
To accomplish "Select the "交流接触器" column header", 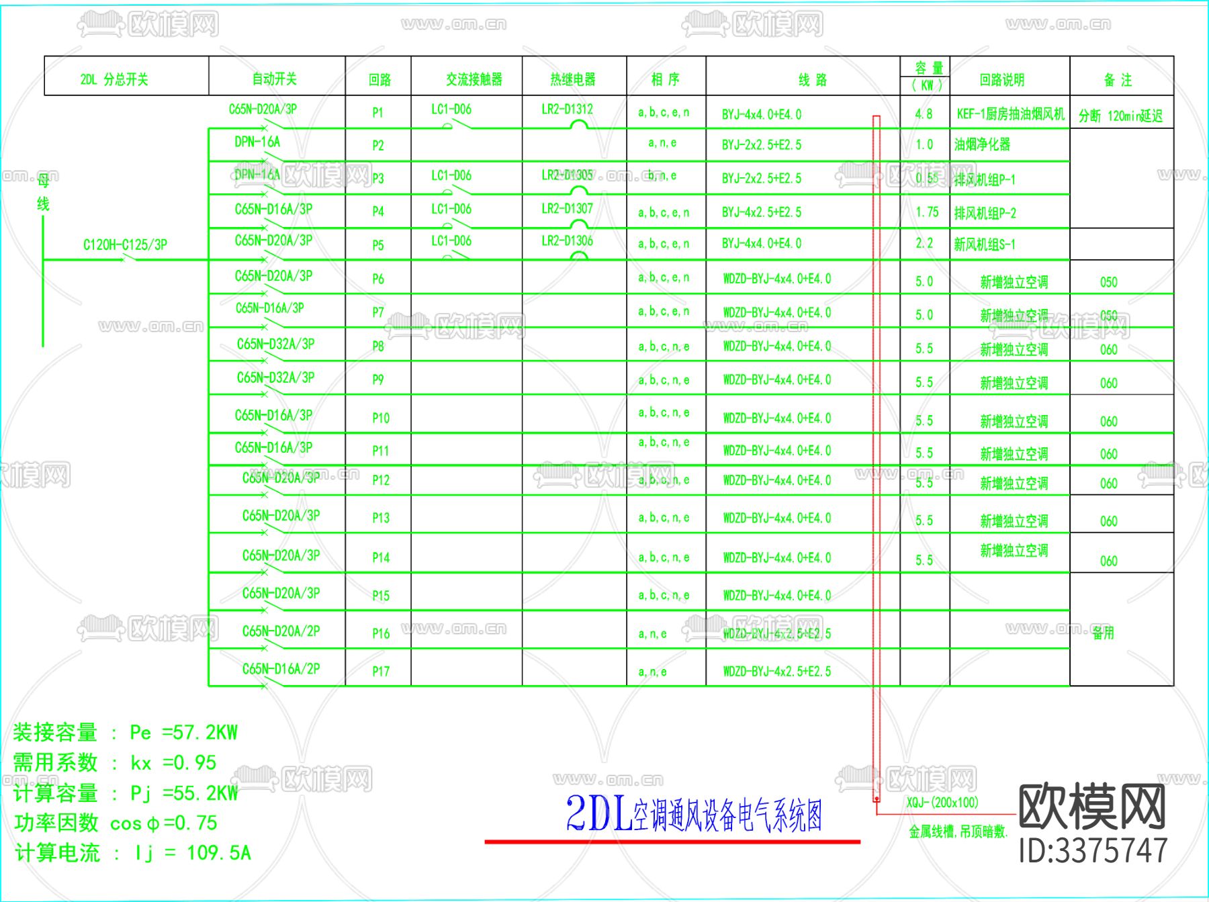I will pos(474,79).
